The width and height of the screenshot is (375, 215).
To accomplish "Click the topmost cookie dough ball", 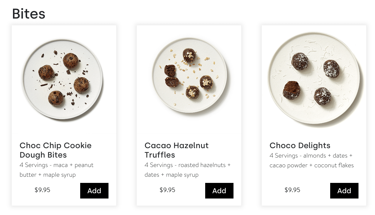I will (71, 60).
